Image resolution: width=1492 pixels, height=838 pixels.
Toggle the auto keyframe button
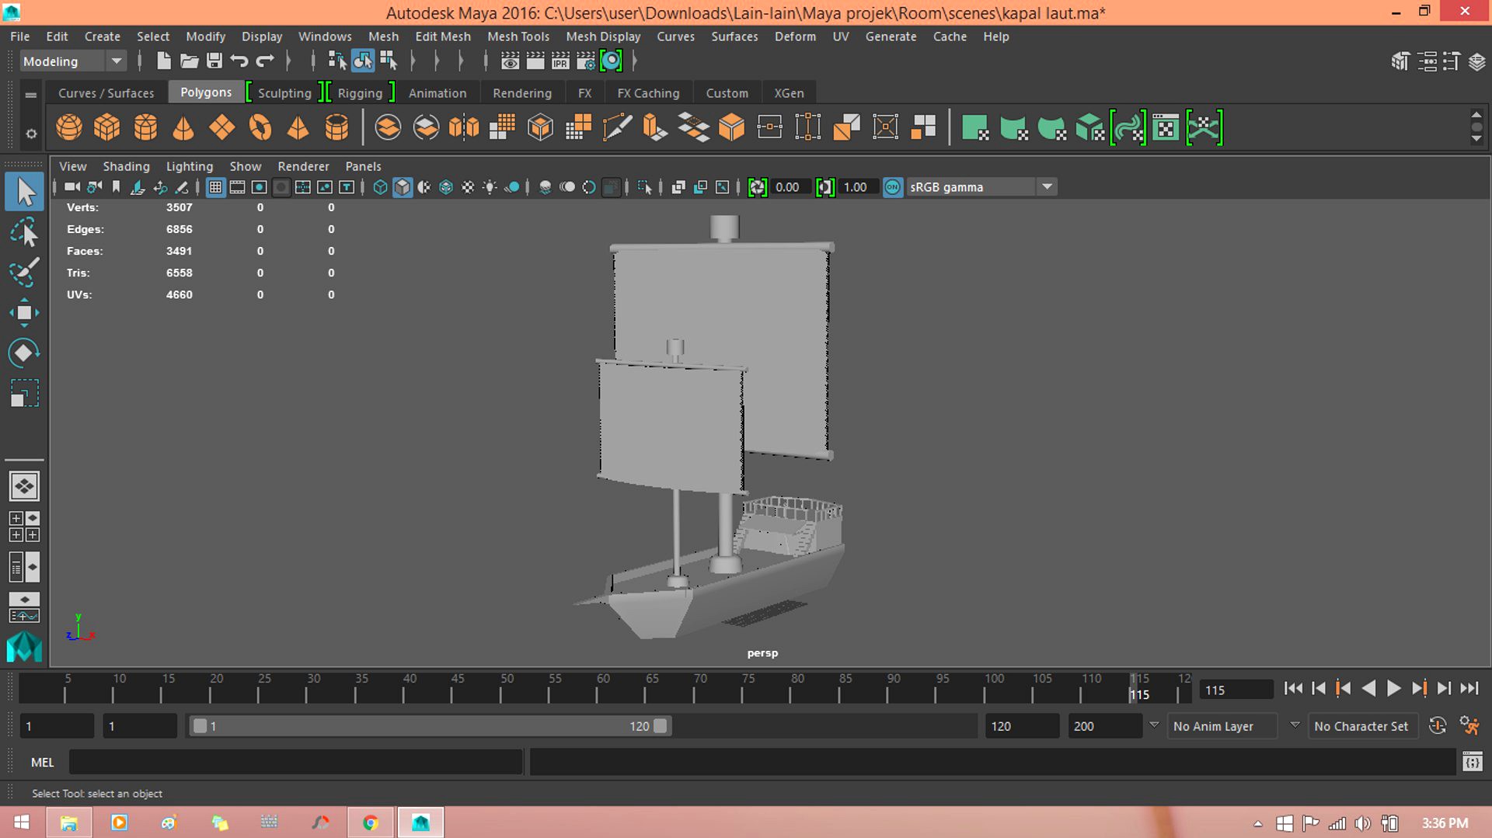click(1438, 726)
